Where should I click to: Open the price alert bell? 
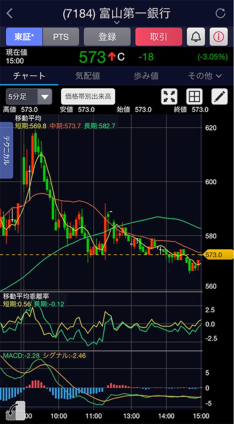tap(196, 37)
